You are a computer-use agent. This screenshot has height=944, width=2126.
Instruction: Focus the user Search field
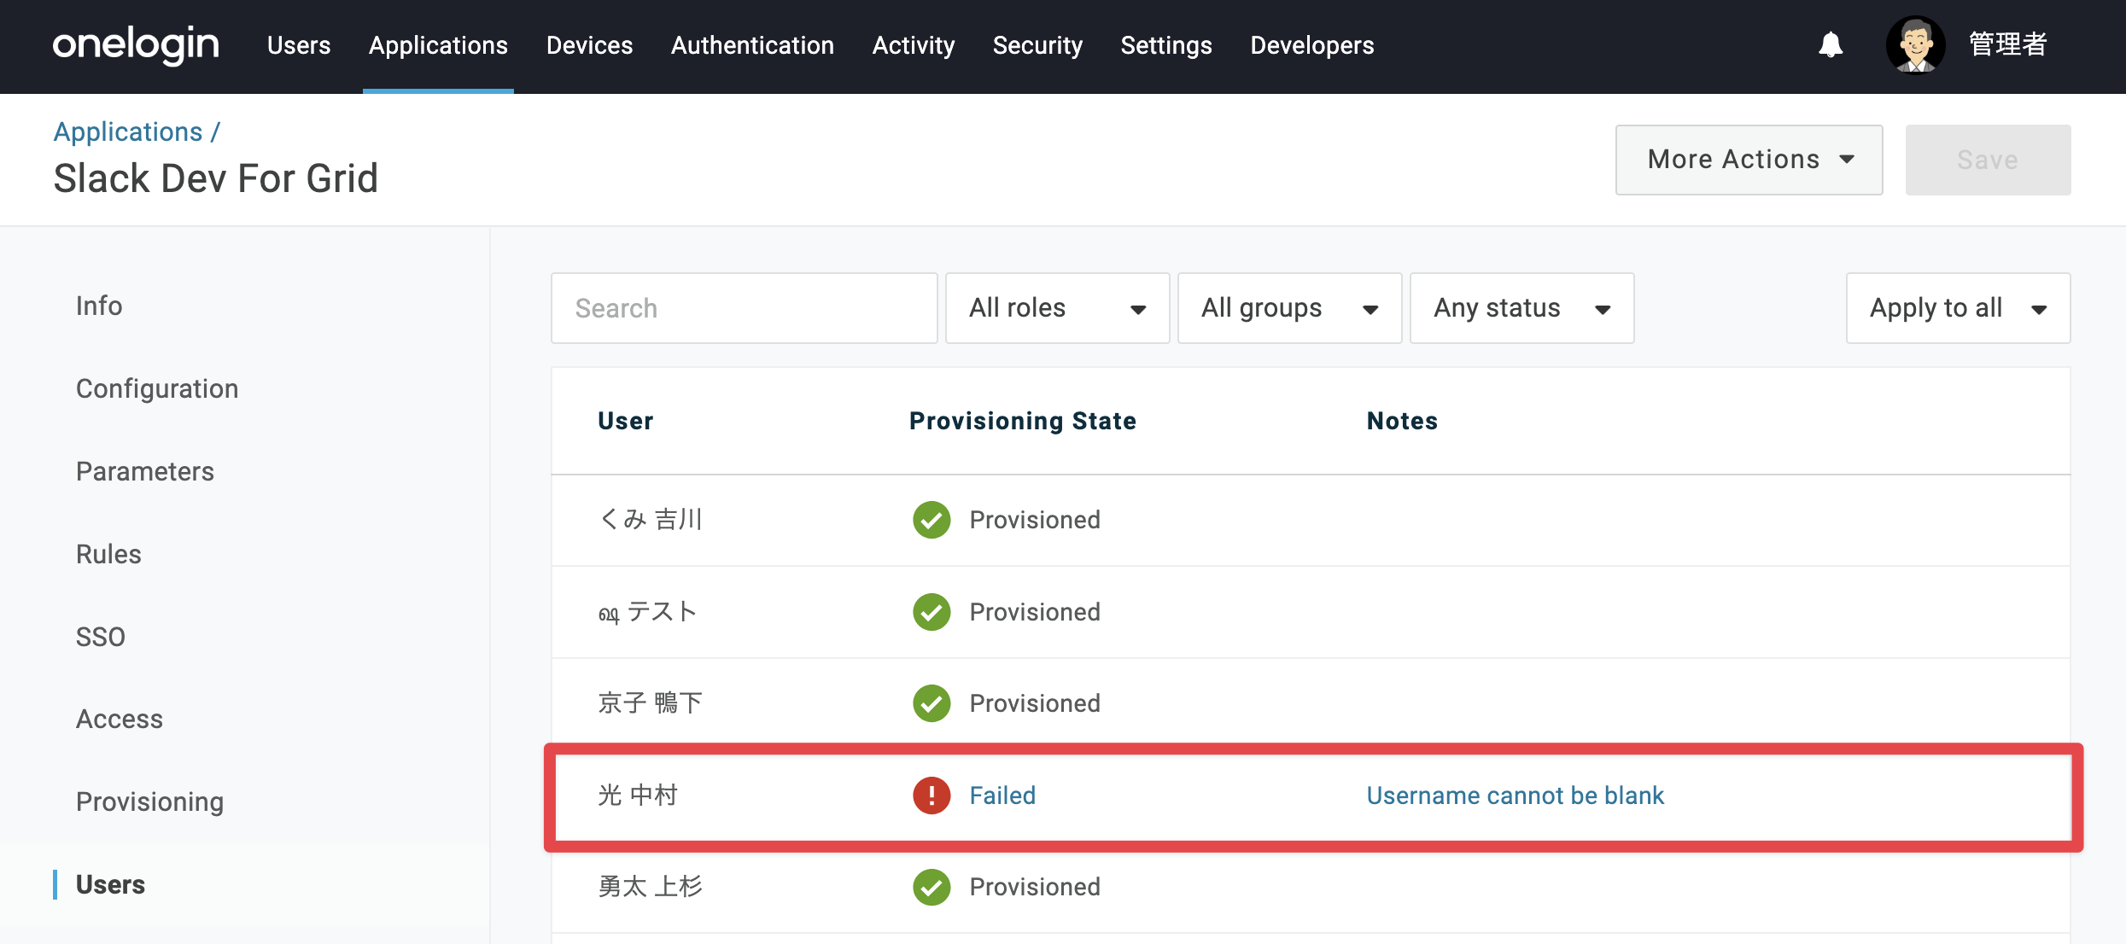(x=744, y=308)
